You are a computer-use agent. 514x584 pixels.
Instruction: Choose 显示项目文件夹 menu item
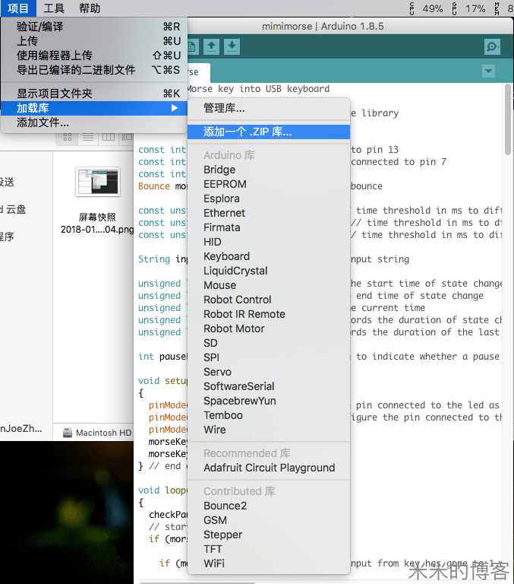coord(93,94)
